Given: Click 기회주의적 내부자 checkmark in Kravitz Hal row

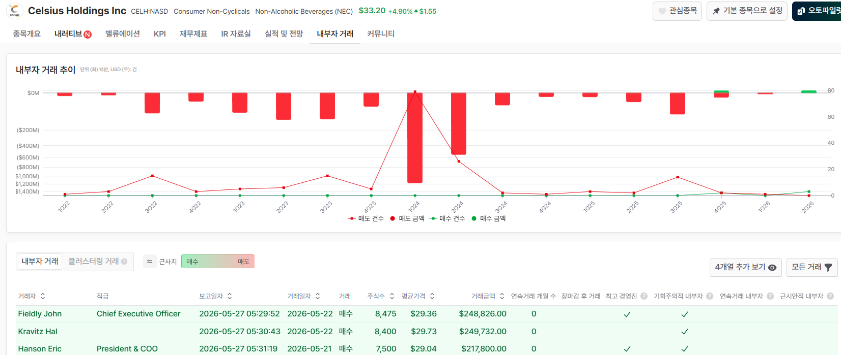Looking at the screenshot, I should pos(685,332).
